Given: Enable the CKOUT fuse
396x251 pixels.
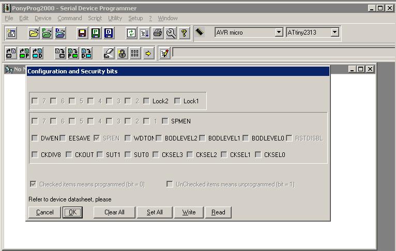Looking at the screenshot, I should 69,154.
